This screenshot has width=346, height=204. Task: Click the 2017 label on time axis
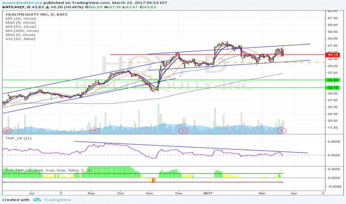[208, 193]
